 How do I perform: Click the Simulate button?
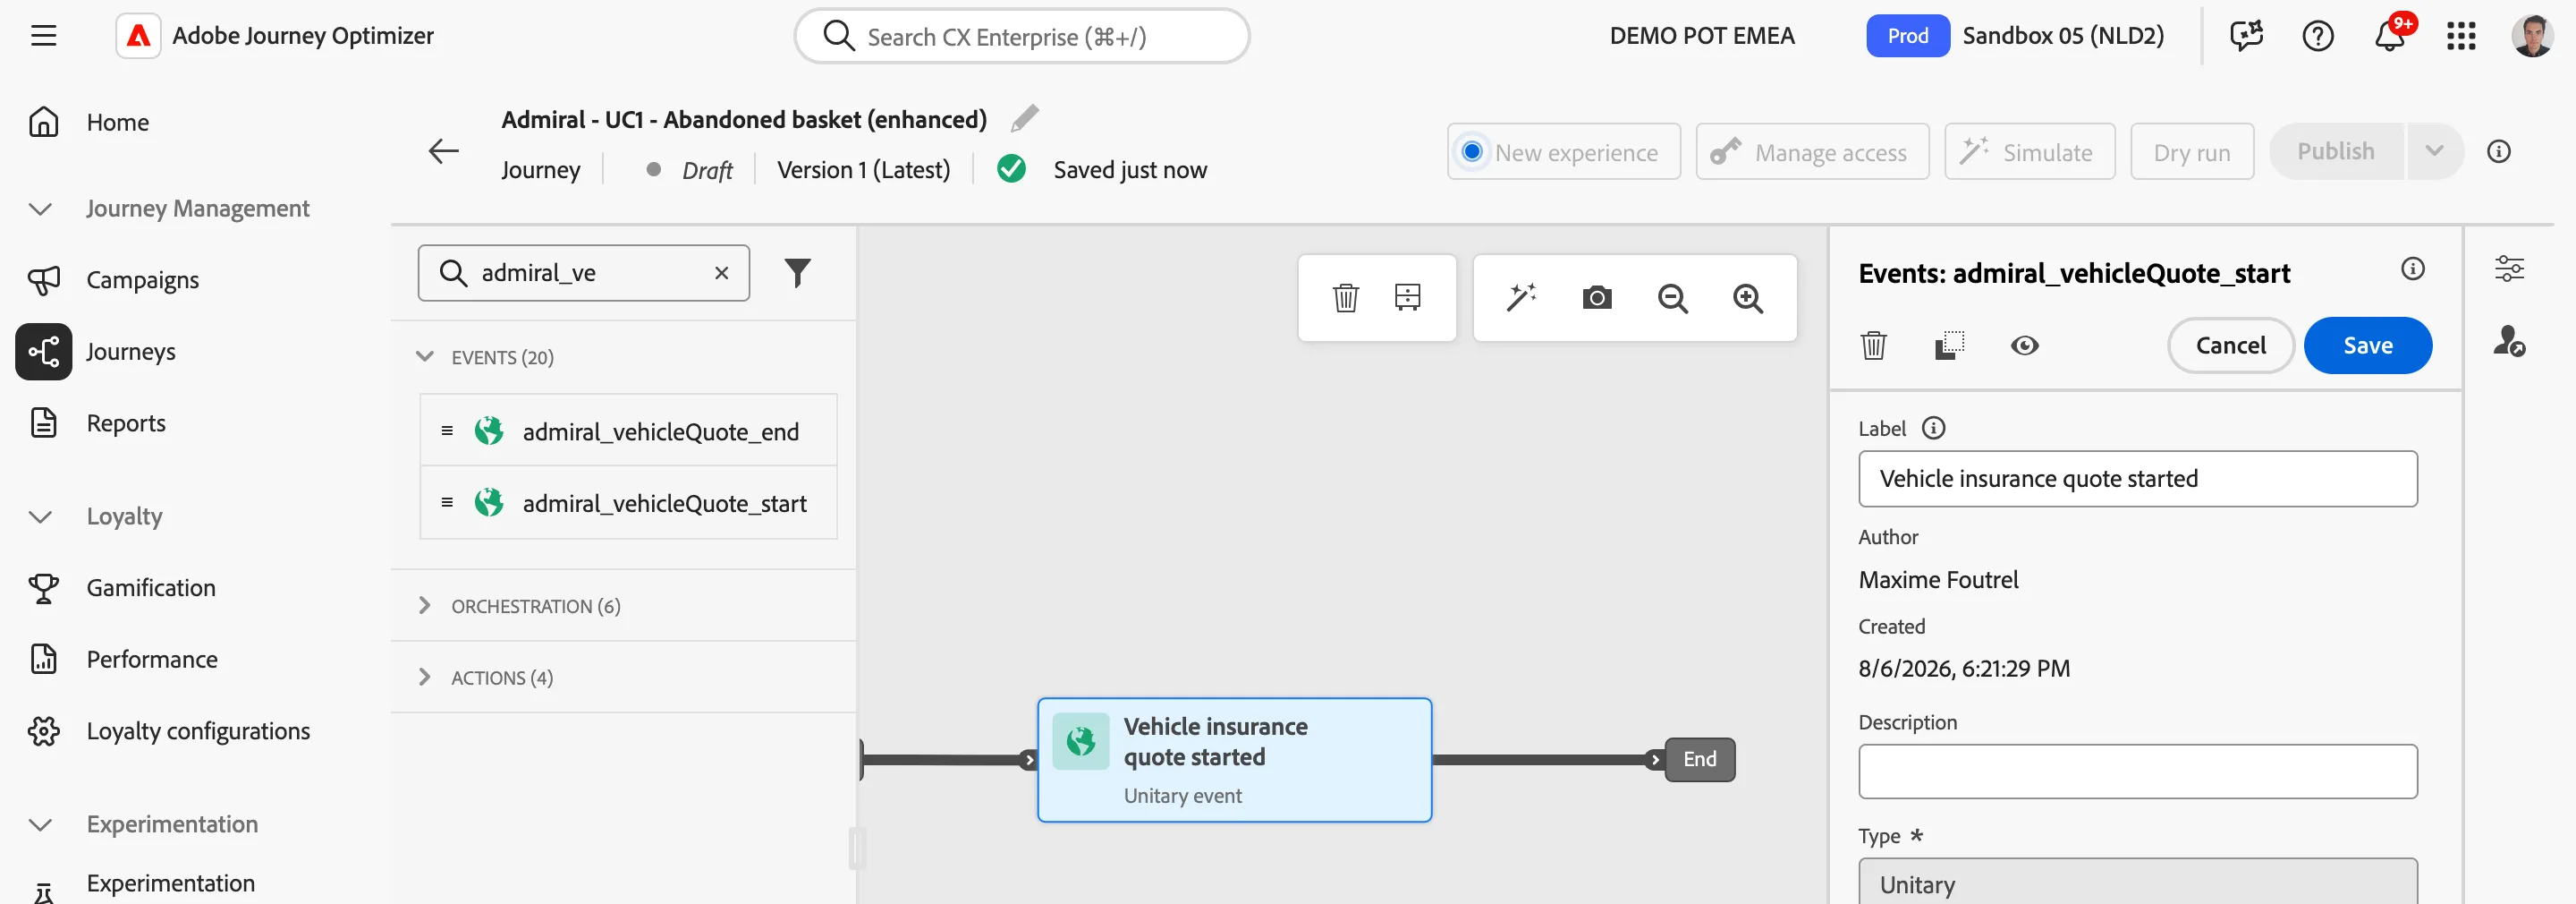(x=2029, y=152)
